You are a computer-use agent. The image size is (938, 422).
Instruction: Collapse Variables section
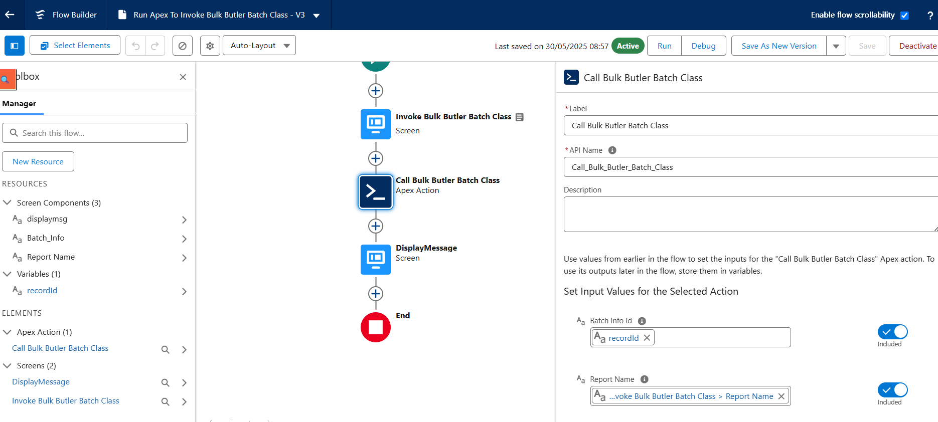8,274
